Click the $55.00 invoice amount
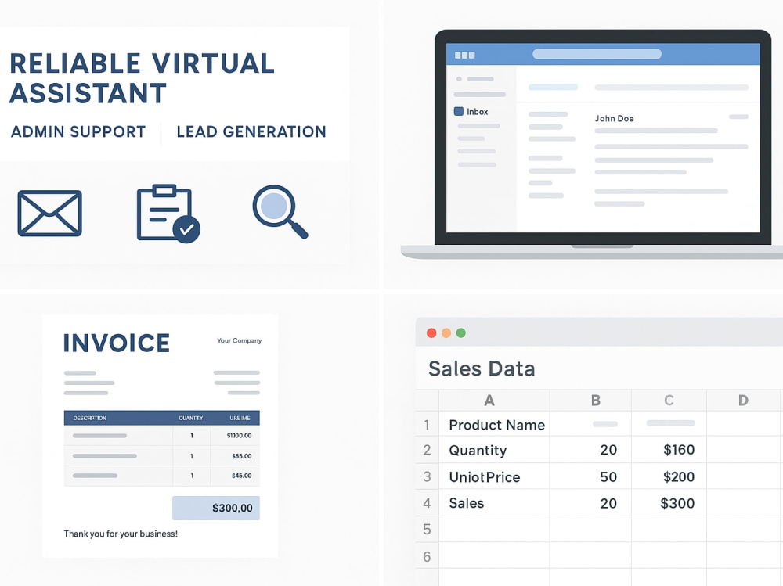783x586 pixels. tap(242, 456)
